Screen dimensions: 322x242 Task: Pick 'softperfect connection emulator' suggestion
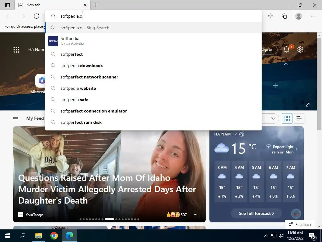click(x=153, y=111)
